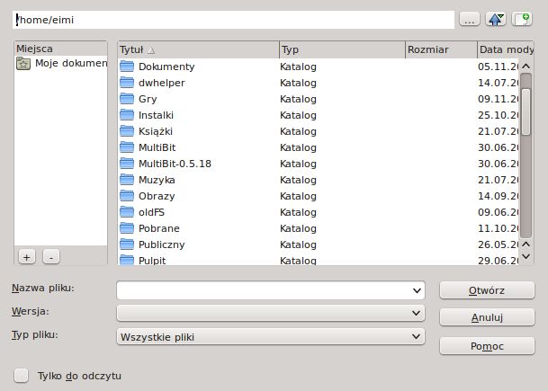The image size is (548, 391).
Task: Select the Publiczny folder name
Action: (x=161, y=244)
